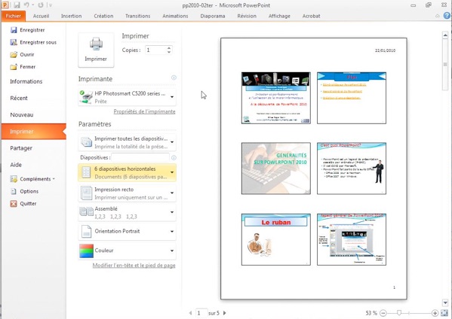This screenshot has height=319, width=452.
Task: Click the Fermer folder icon
Action: pos(14,67)
